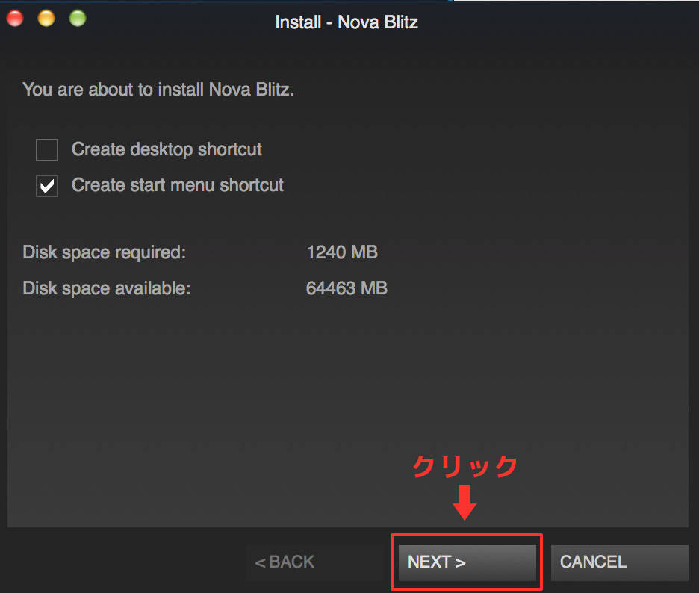Select the 64463 MB available space value

[347, 288]
